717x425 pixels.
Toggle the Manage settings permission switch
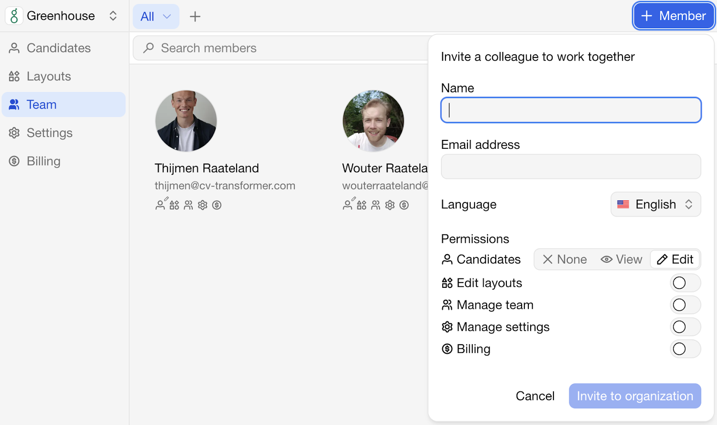click(685, 327)
